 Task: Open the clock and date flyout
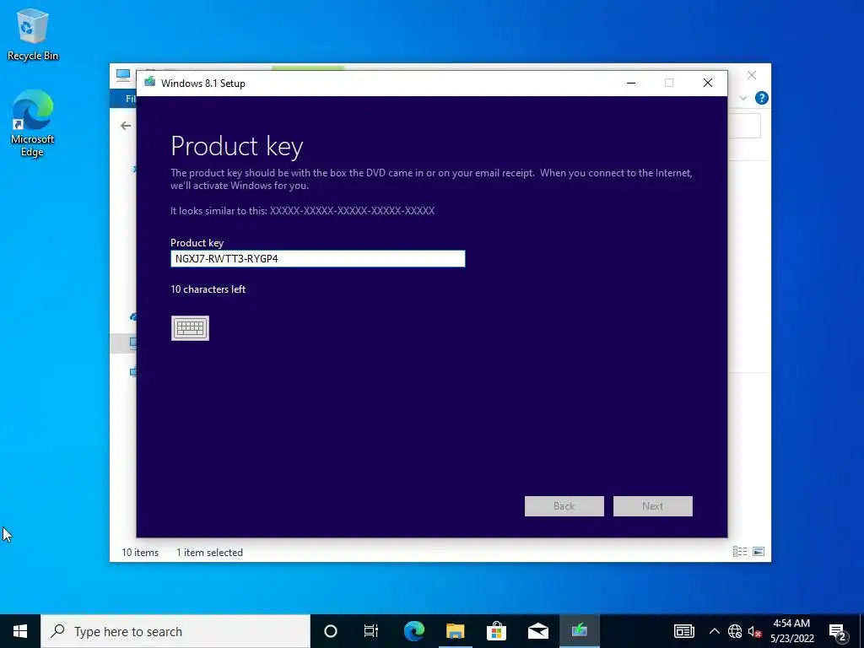[x=791, y=631]
